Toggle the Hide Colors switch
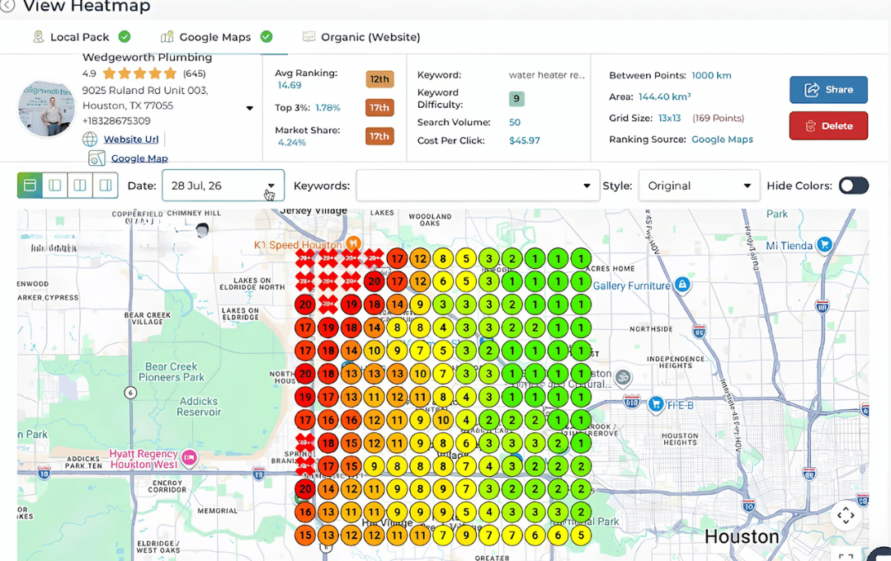891x561 pixels. 854,186
